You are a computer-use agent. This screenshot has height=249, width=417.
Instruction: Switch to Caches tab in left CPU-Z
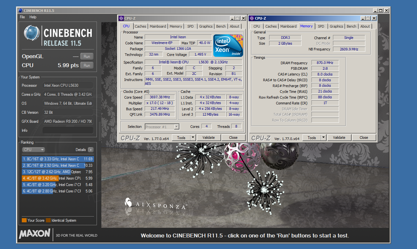click(x=140, y=26)
